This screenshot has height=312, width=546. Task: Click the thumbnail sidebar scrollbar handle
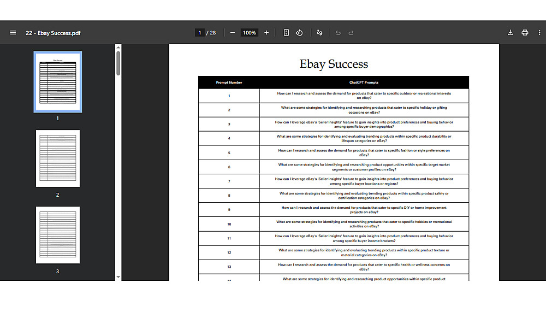[118, 63]
